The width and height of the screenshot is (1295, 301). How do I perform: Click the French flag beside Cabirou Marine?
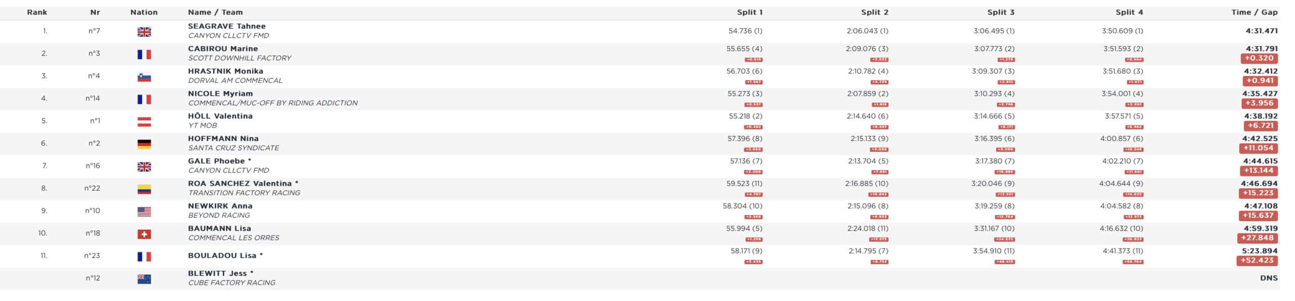pos(144,54)
